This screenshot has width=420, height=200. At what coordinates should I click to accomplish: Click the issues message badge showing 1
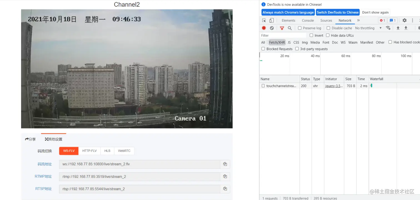(392, 20)
